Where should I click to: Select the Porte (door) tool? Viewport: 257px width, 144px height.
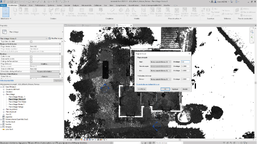20,12
